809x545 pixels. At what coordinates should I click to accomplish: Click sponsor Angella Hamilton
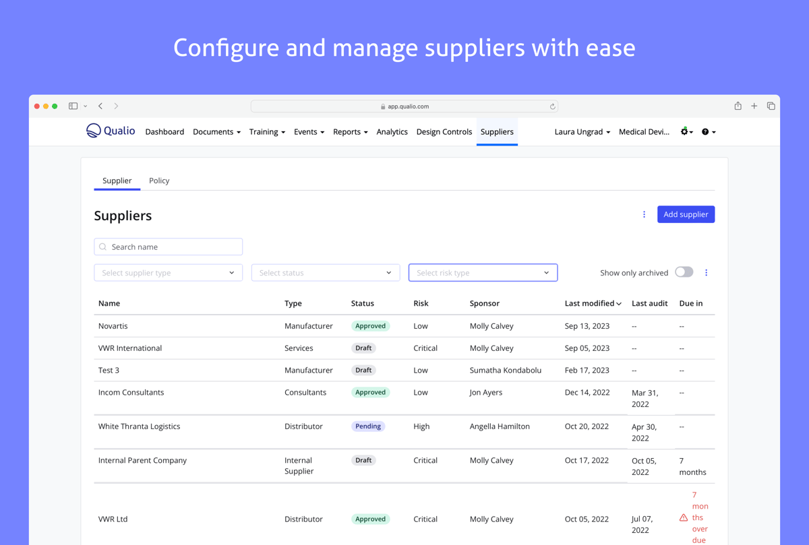[x=500, y=426]
